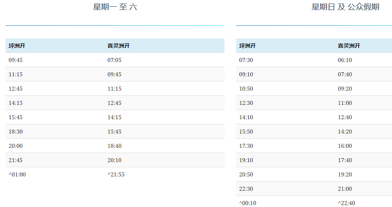Click 喜灵洲开 header in Sunday holiday table

click(349, 46)
